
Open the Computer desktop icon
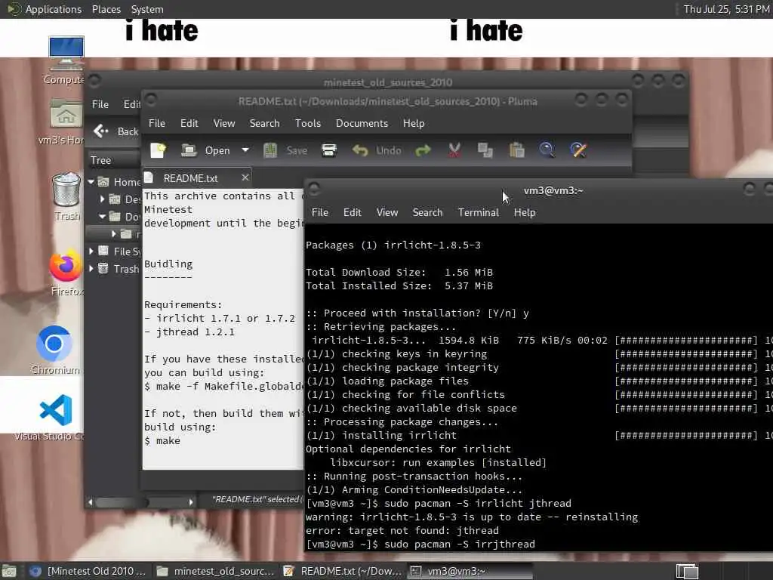point(66,60)
